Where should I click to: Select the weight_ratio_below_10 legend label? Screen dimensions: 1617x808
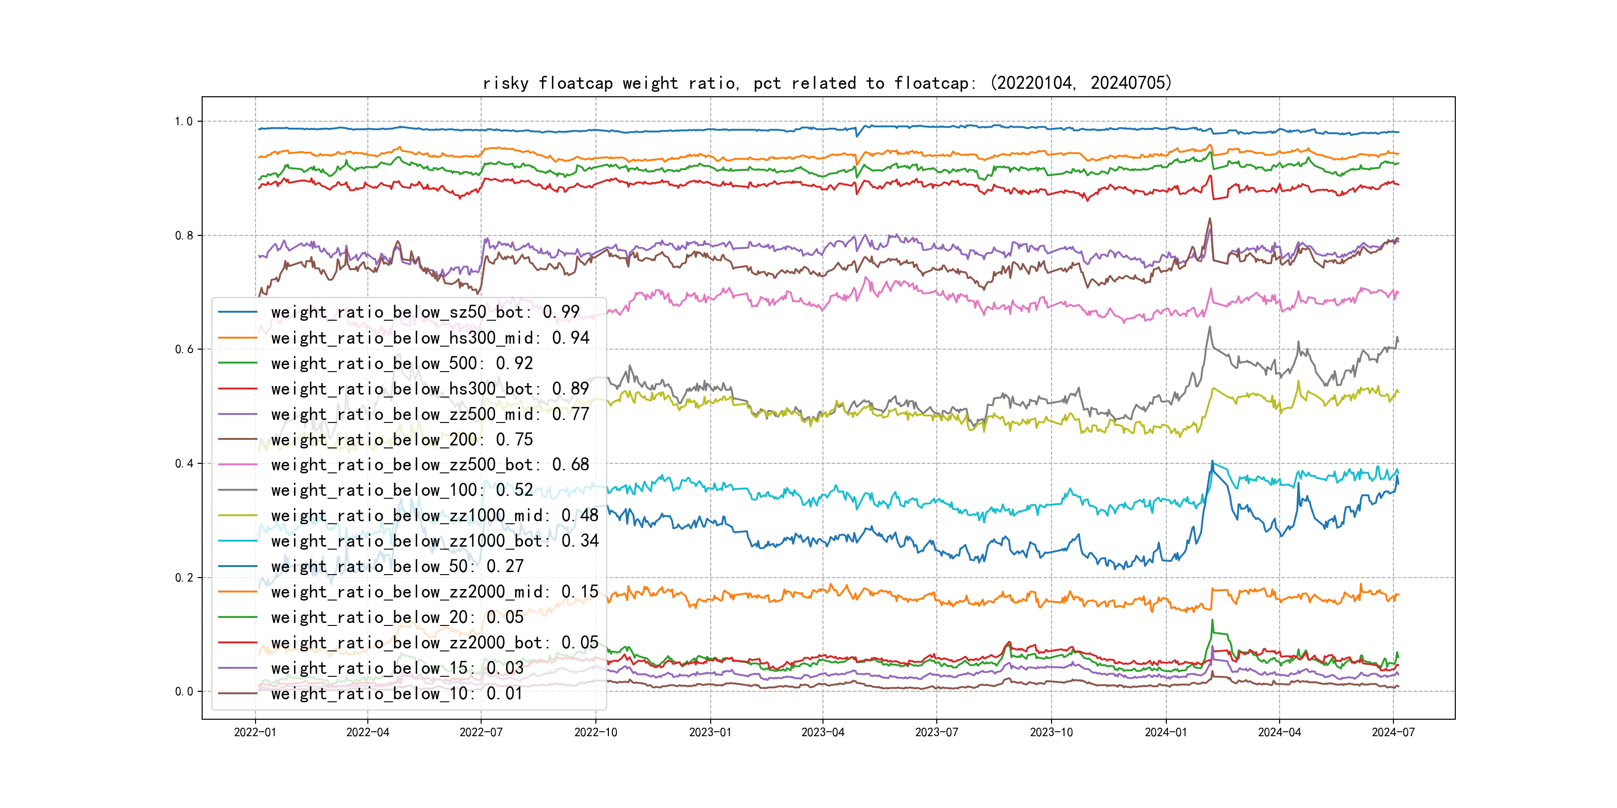(397, 693)
